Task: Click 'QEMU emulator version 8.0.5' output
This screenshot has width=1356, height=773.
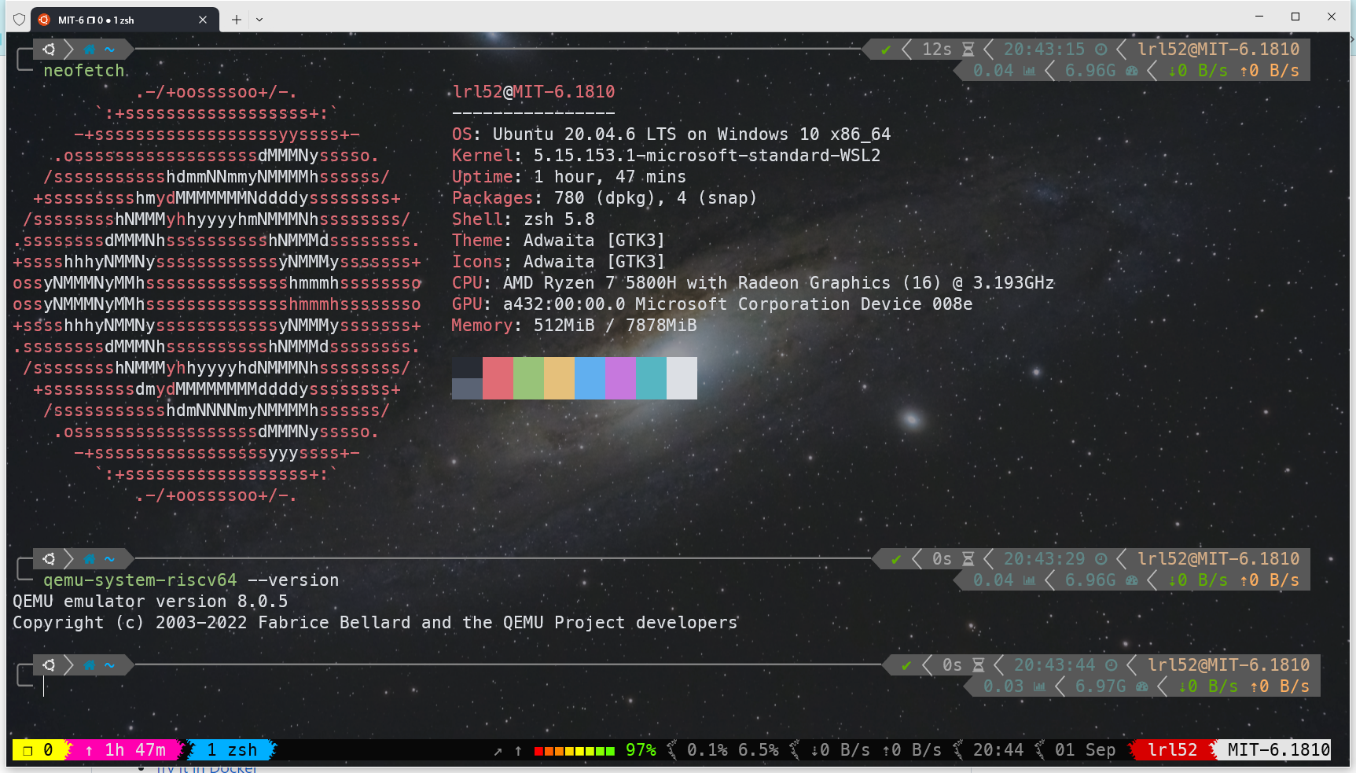Action: [x=150, y=602]
